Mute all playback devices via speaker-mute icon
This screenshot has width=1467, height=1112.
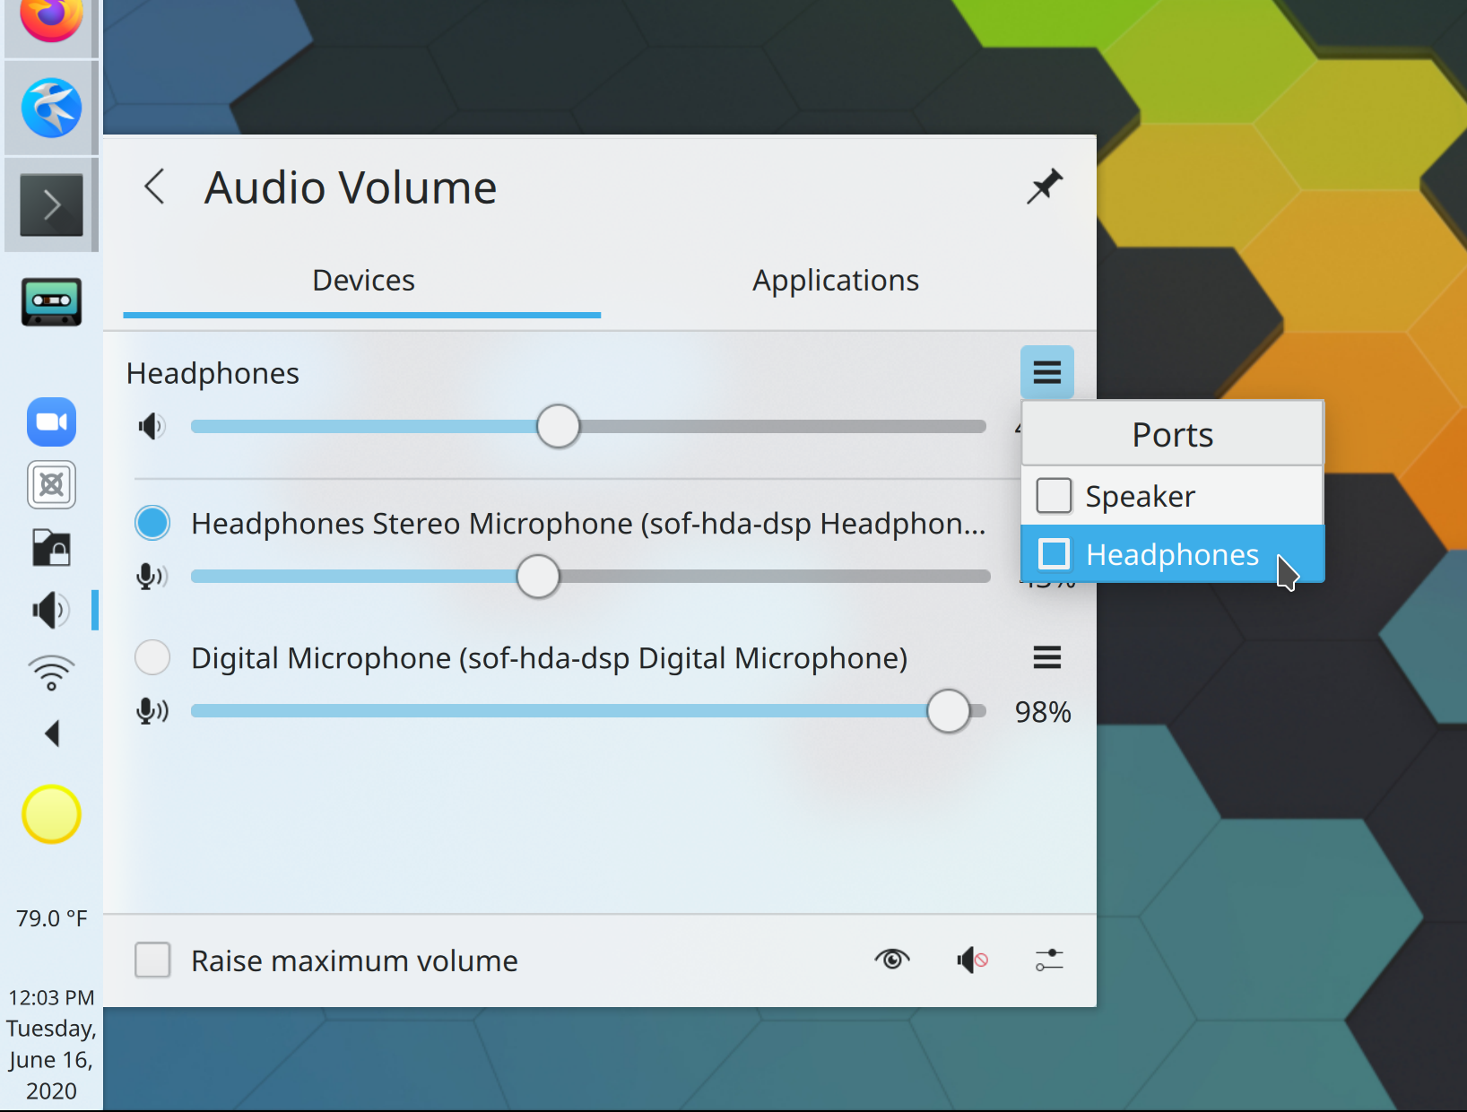971,959
